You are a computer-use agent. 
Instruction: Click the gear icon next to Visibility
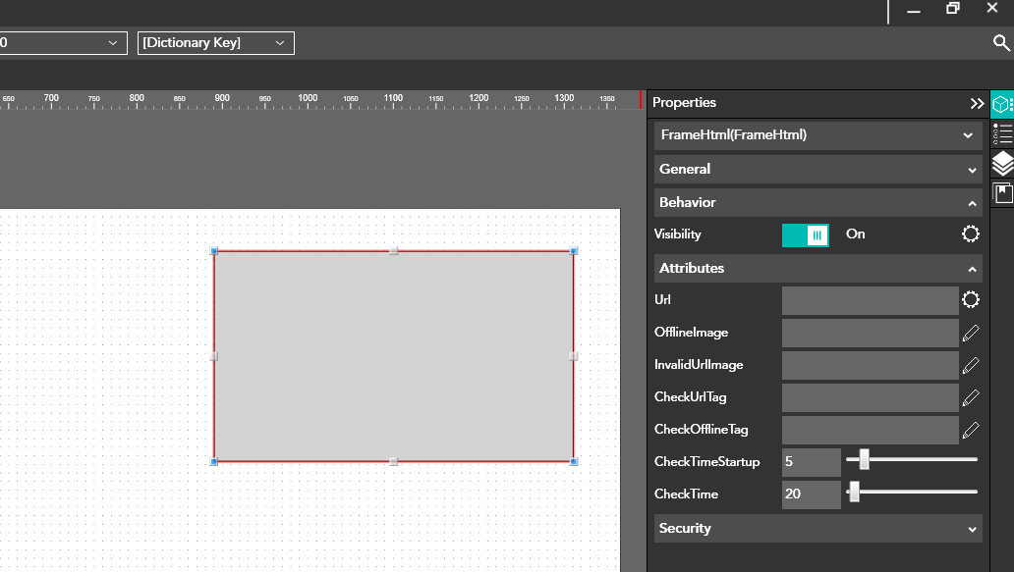[x=971, y=234]
